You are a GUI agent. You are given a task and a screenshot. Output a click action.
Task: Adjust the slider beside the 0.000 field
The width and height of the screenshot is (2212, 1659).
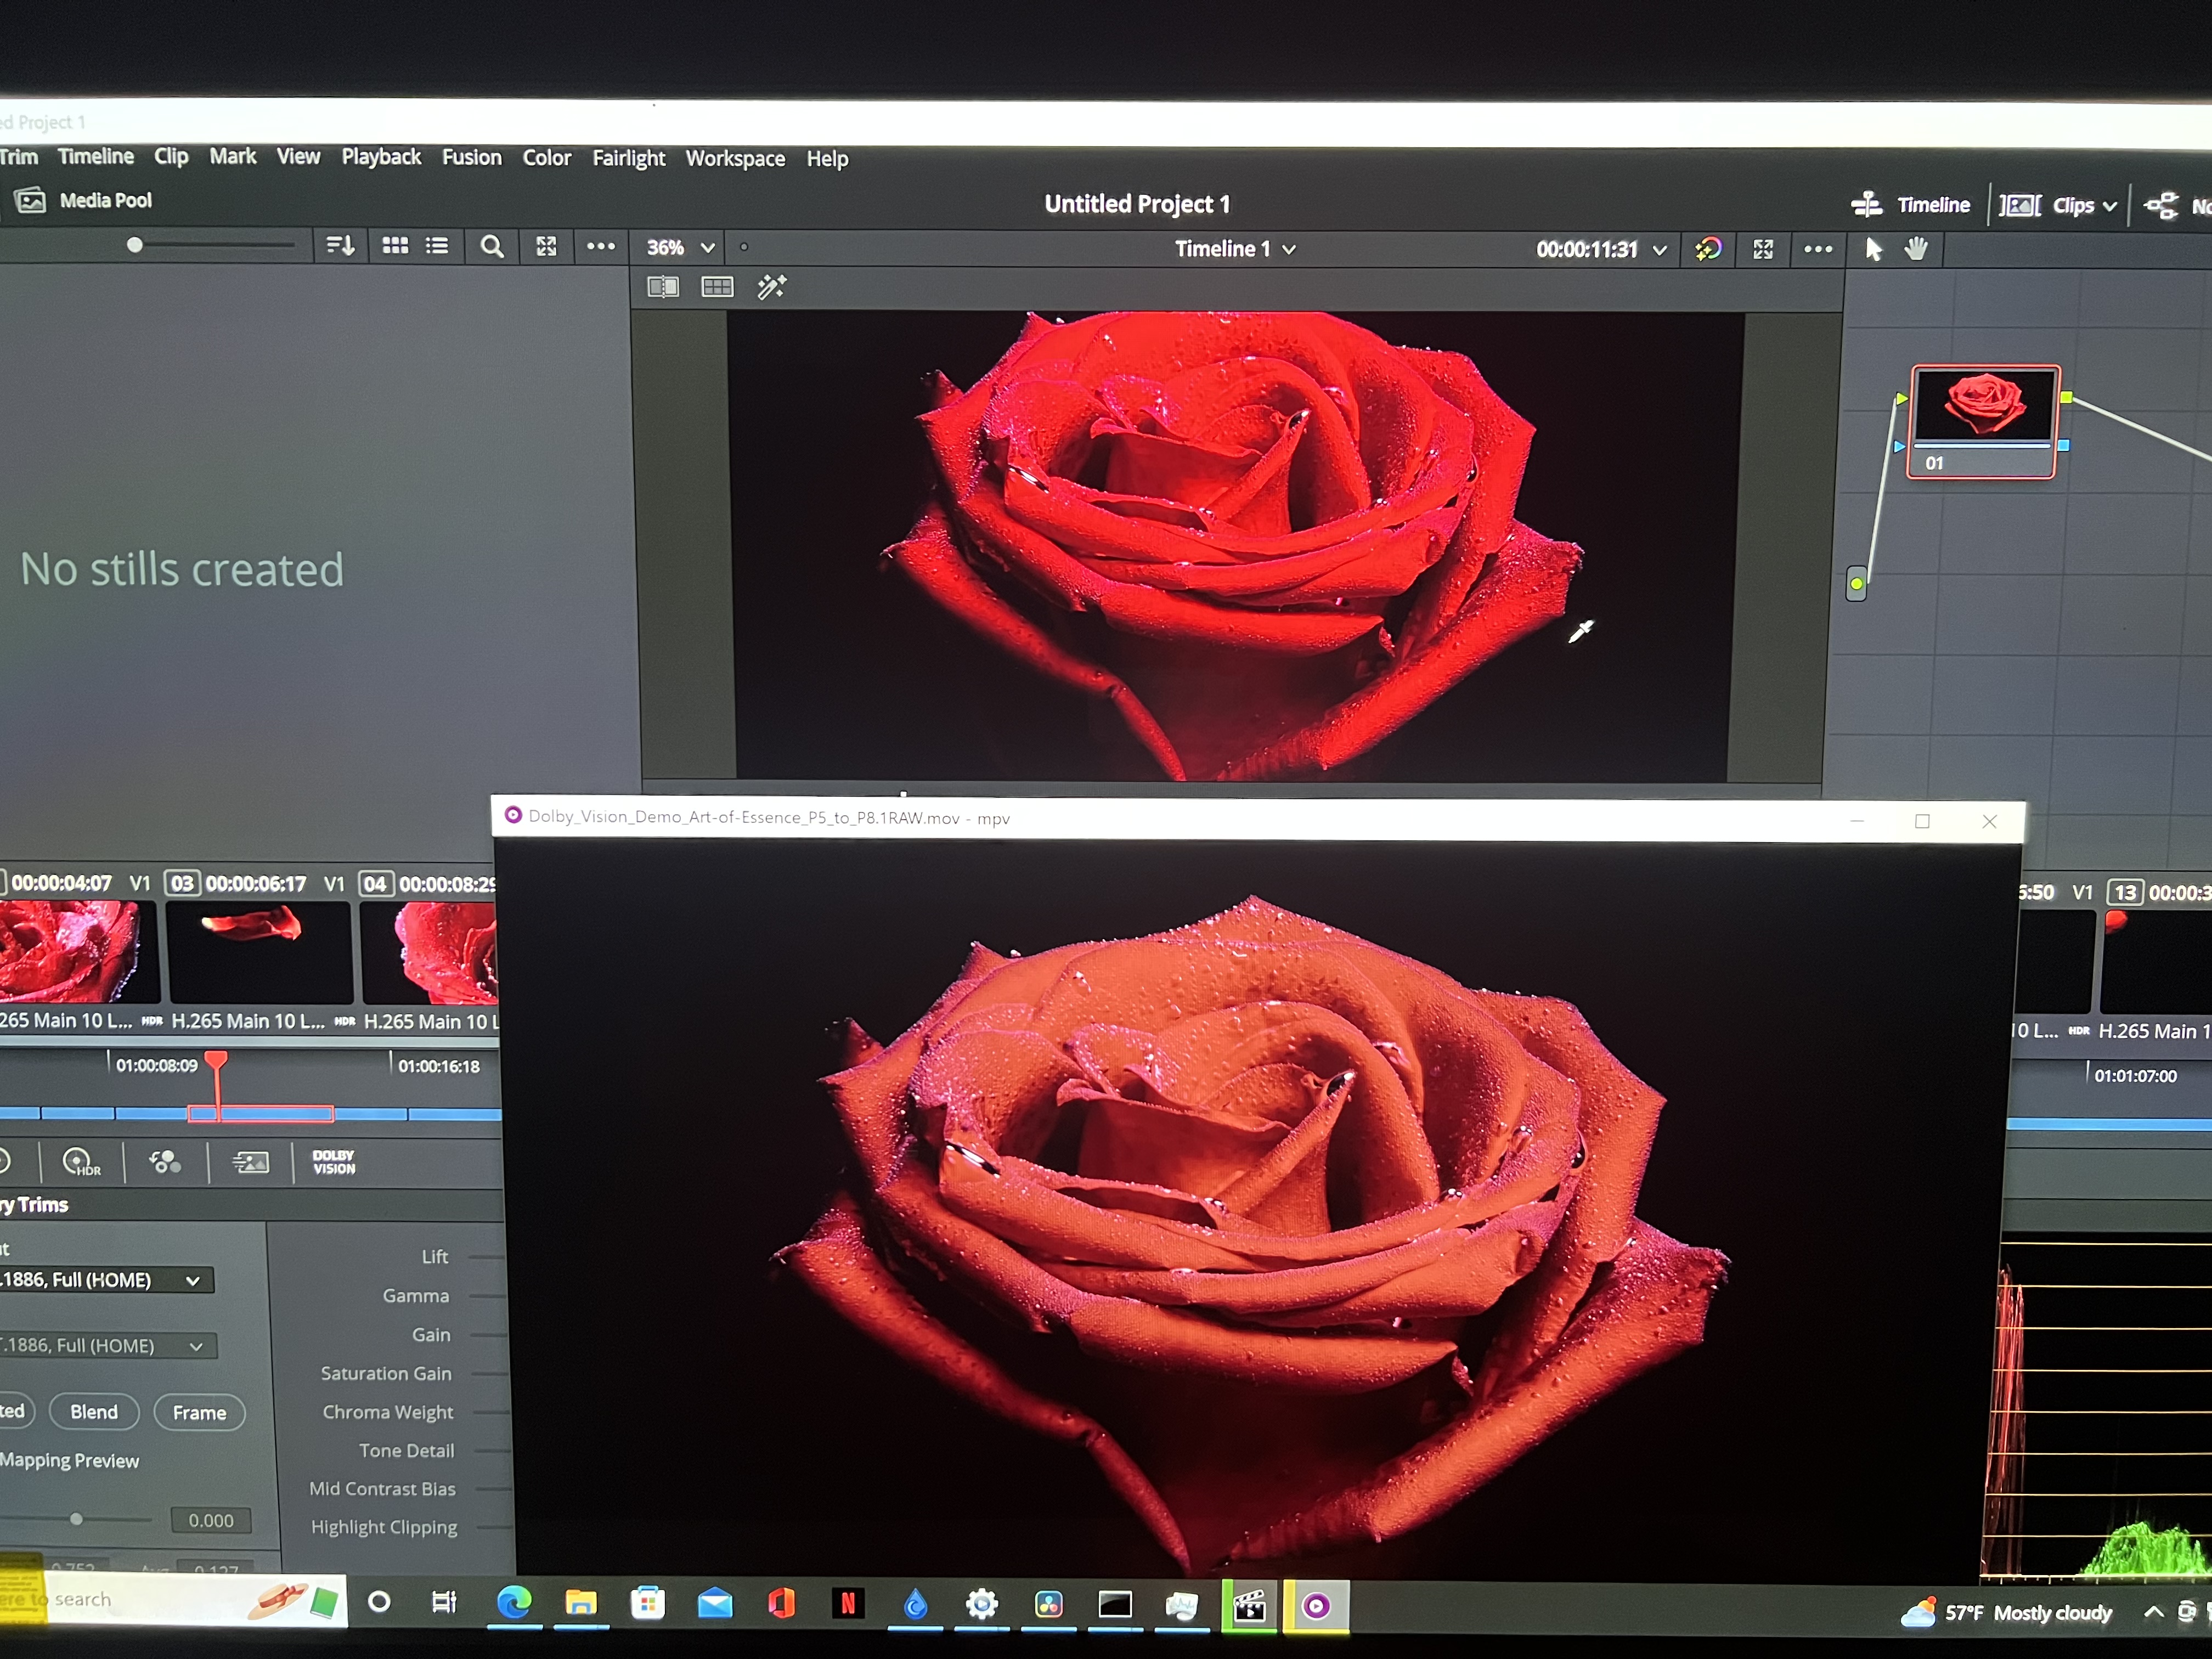[76, 1519]
